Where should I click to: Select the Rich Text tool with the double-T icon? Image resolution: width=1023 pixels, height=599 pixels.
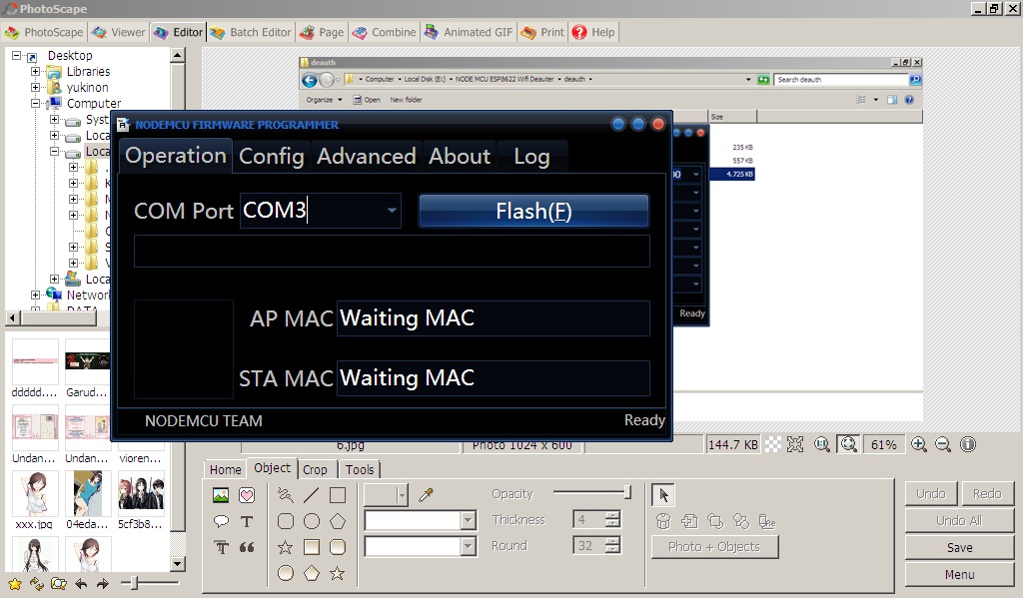click(x=221, y=547)
